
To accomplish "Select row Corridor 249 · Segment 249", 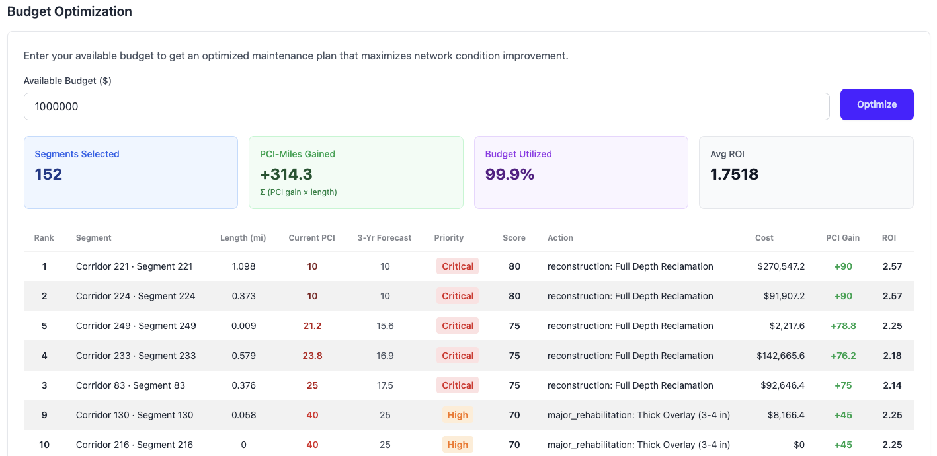I will (469, 326).
